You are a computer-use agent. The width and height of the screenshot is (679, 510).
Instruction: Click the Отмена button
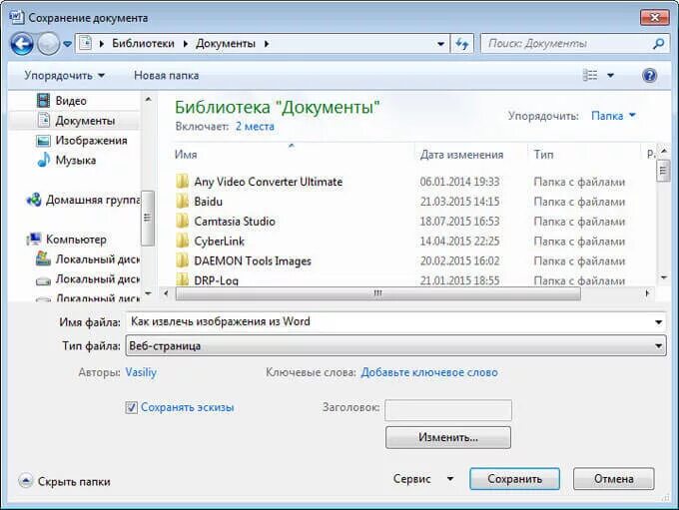(x=614, y=479)
